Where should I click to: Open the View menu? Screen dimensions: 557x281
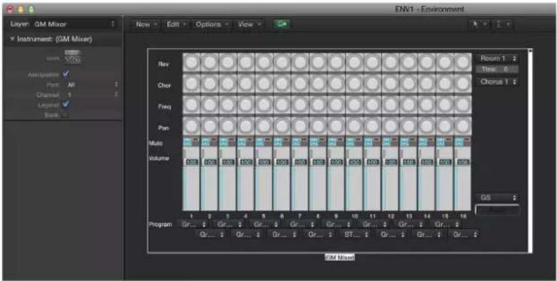pos(248,24)
